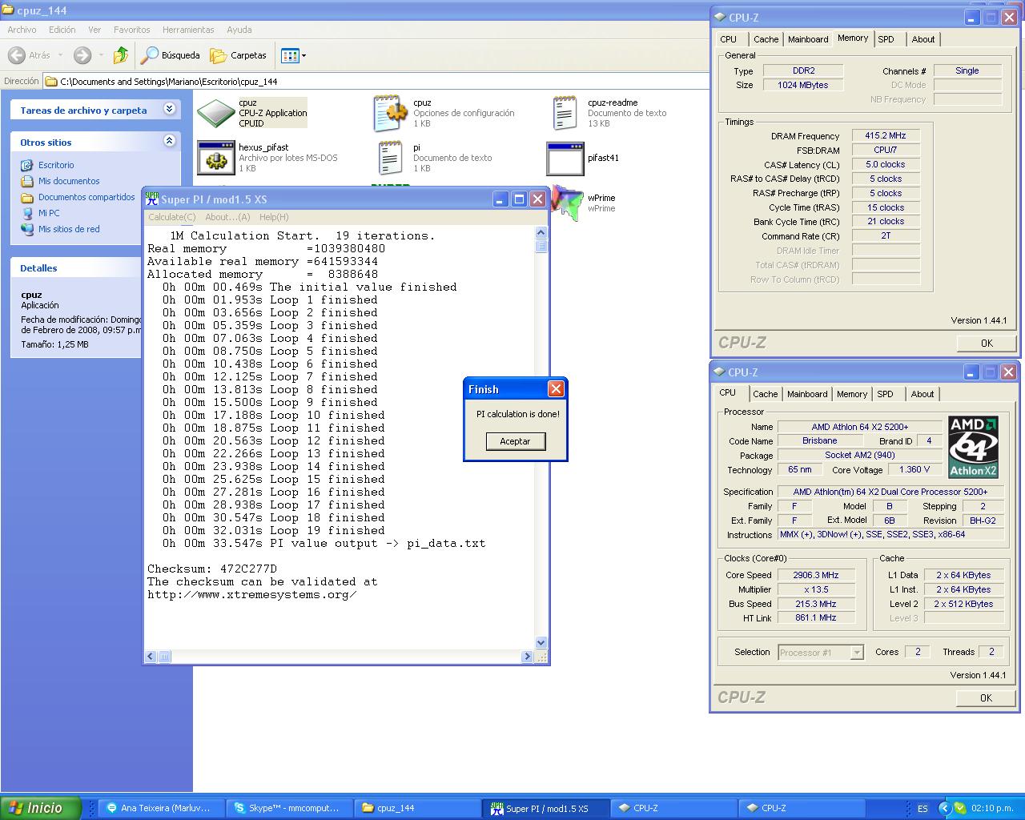This screenshot has height=820, width=1025.
Task: Click OK in the lower CPU-Z CPU window
Action: pos(986,697)
